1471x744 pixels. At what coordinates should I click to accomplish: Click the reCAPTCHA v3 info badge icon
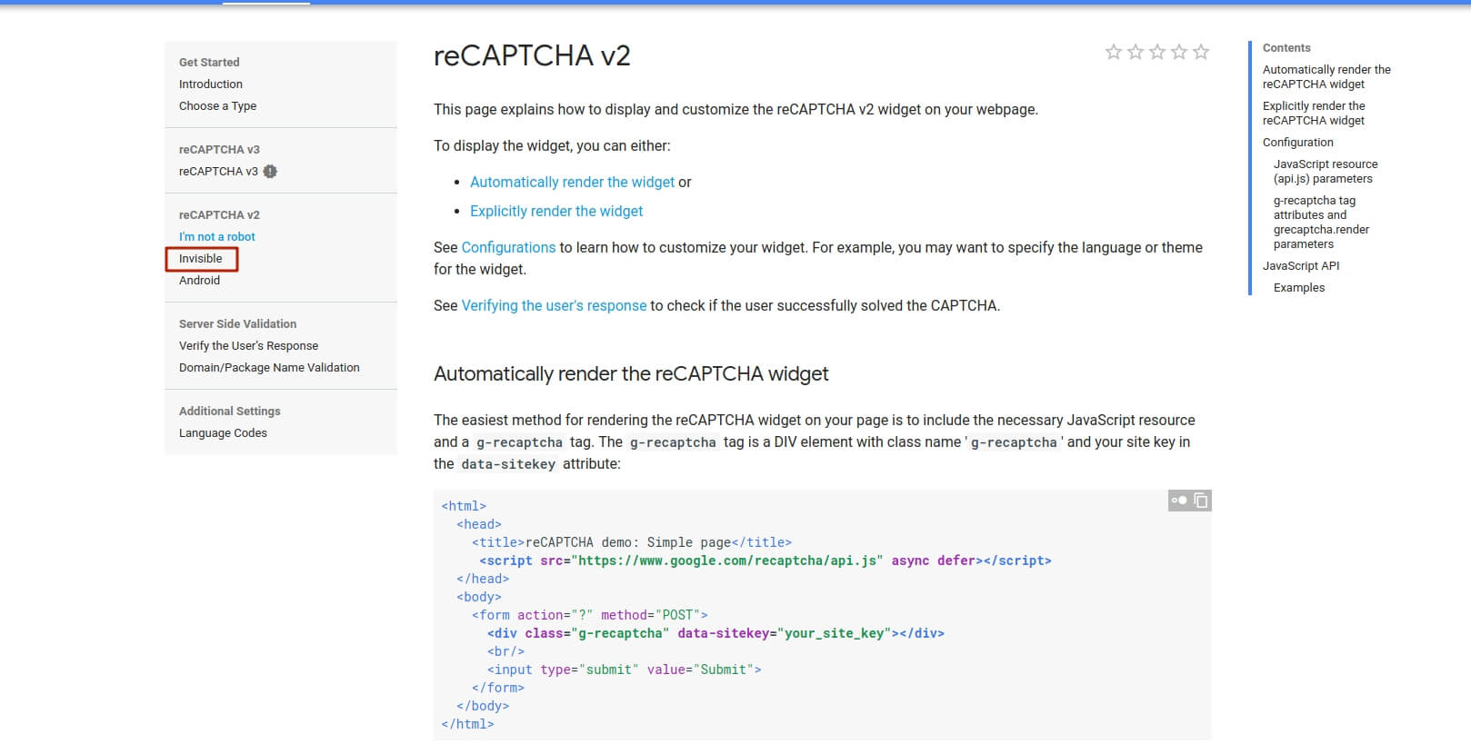tap(270, 172)
